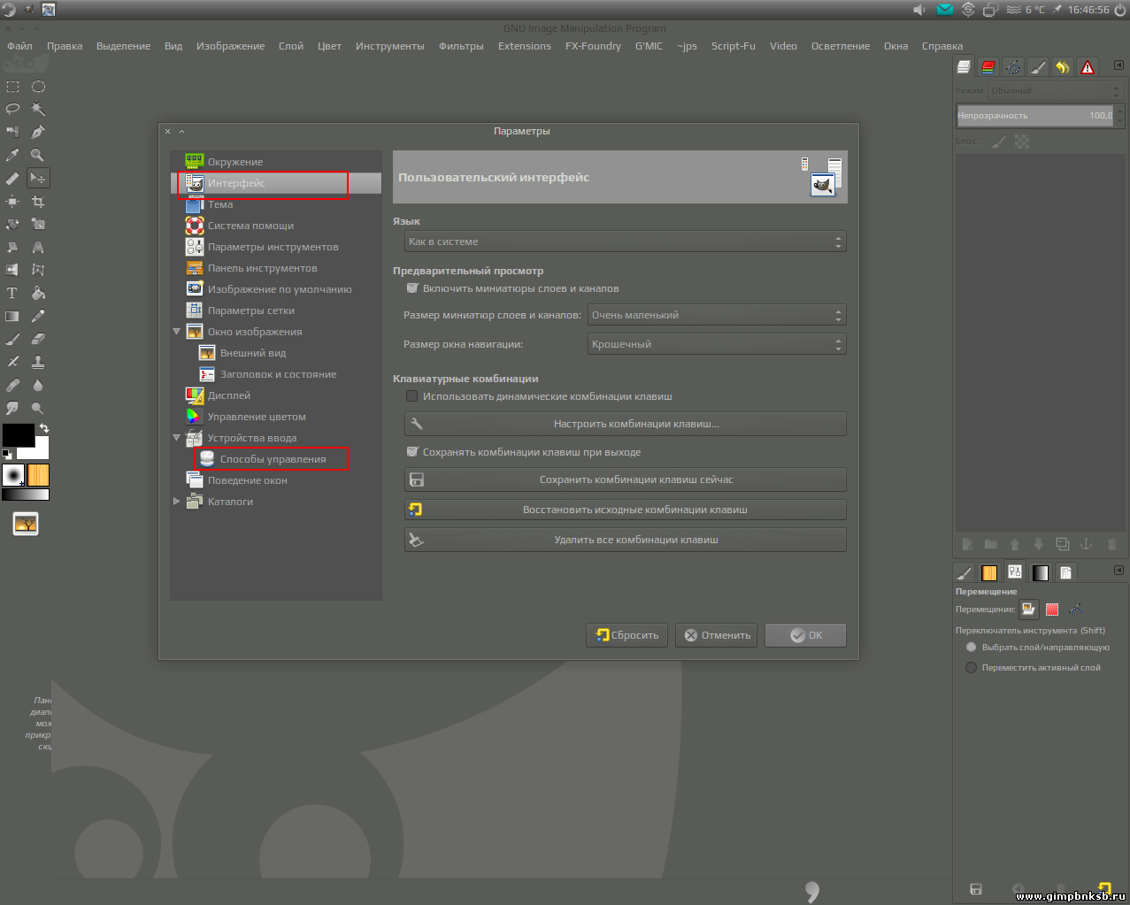The image size is (1130, 905).
Task: Select the Rectangle Select tool
Action: [12, 87]
